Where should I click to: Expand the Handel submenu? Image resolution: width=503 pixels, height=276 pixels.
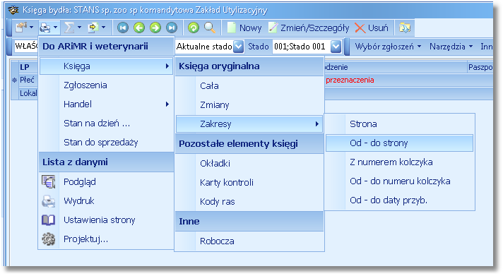pos(106,104)
